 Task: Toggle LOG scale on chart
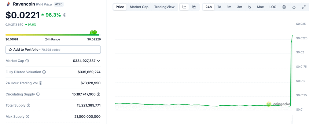272,7
